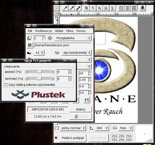Open the Przeglądarka mode dropdown
Image resolution: width=155 pixels, height=145 pixels.
pos(73,38)
